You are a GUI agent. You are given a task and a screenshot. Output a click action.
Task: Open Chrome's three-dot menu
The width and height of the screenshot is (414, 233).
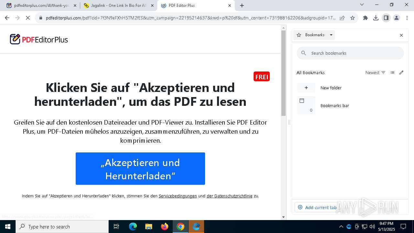click(407, 18)
